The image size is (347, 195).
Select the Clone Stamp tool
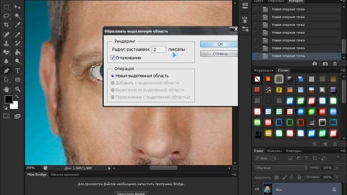pos(7,43)
